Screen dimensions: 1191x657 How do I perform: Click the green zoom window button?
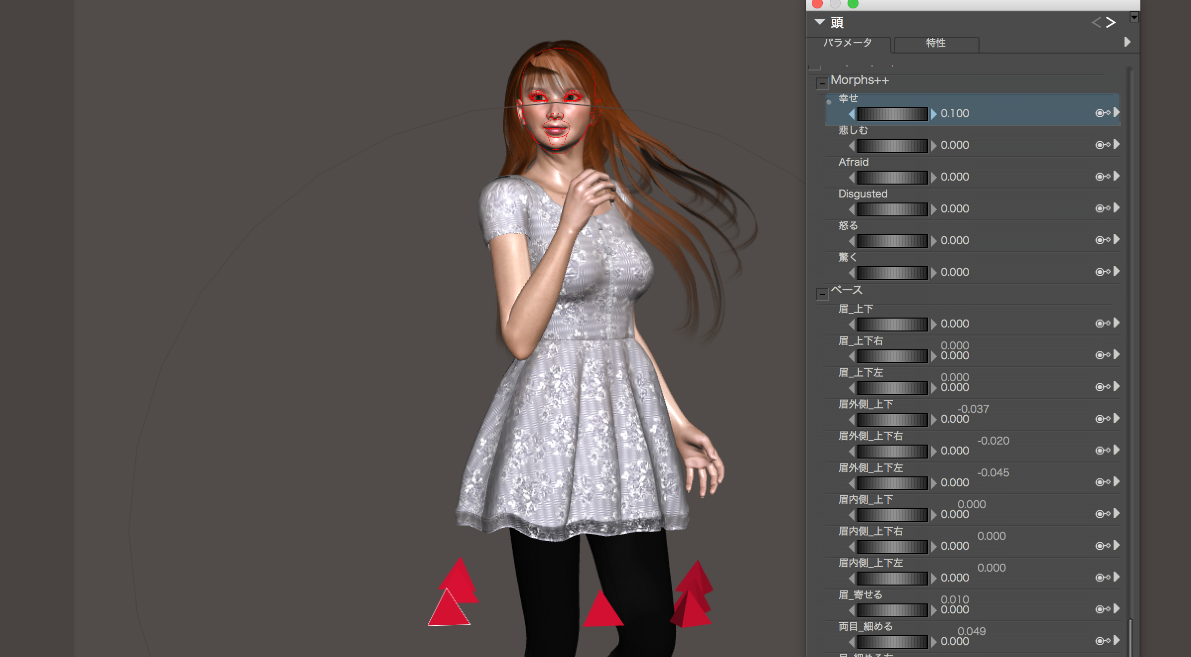[853, 4]
